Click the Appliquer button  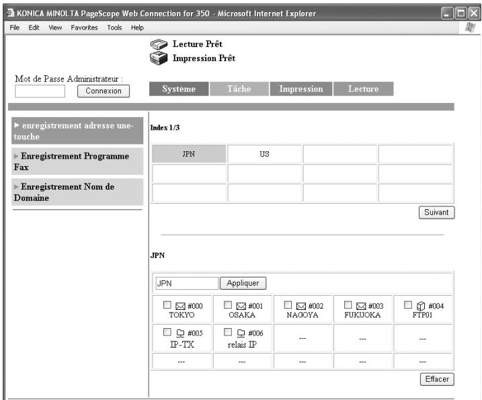tap(243, 283)
